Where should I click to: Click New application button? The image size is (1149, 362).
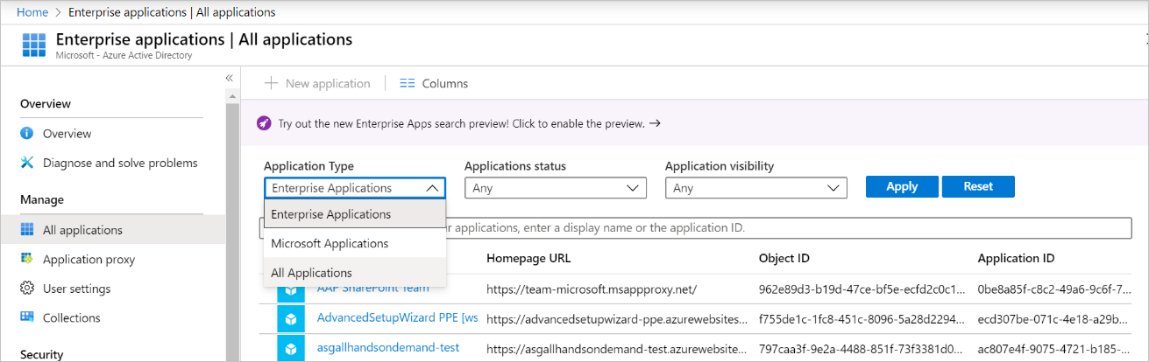[317, 83]
